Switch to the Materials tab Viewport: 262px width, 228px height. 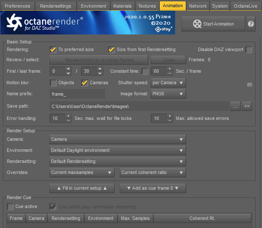pyautogui.click(x=122, y=6)
